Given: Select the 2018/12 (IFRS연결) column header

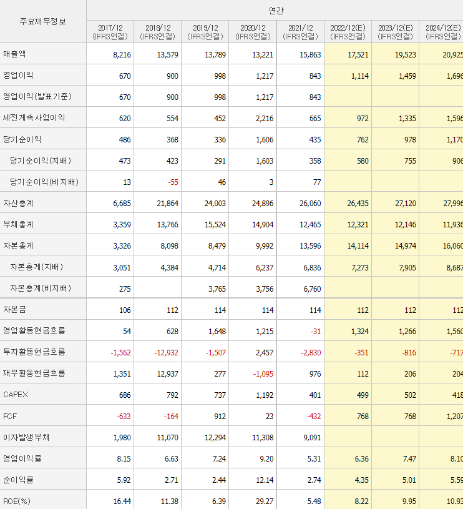Looking at the screenshot, I should click(158, 32).
